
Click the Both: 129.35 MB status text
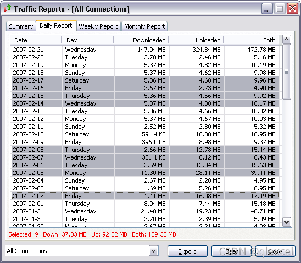click(x=154, y=234)
